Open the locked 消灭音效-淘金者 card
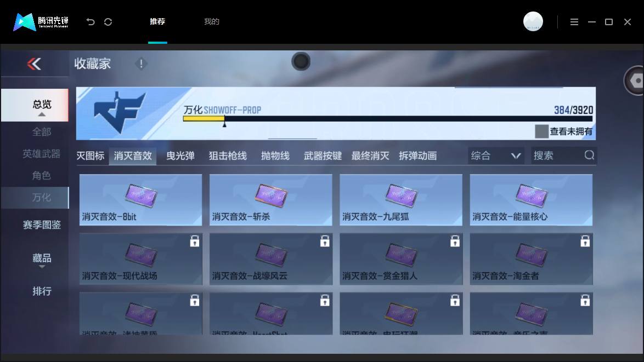Viewport: 644px width, 362px height. click(532, 259)
